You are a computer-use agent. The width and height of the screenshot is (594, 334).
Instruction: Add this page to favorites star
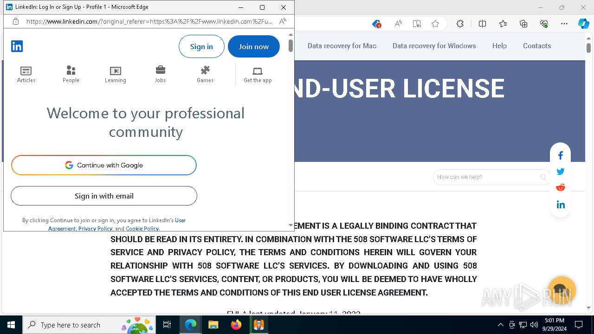(435, 24)
